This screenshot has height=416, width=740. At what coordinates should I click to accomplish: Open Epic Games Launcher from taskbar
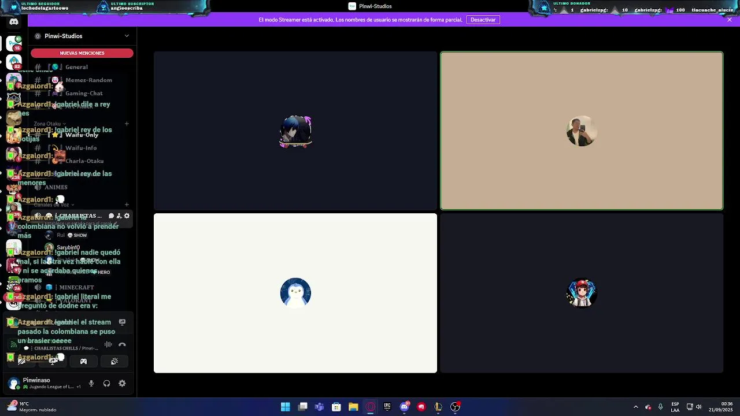pyautogui.click(x=387, y=407)
